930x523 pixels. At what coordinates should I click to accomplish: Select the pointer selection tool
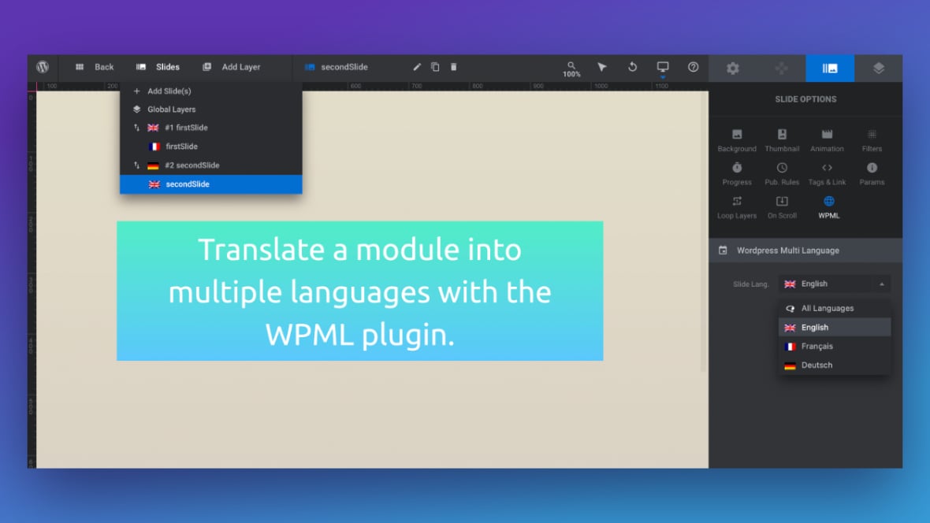point(602,67)
